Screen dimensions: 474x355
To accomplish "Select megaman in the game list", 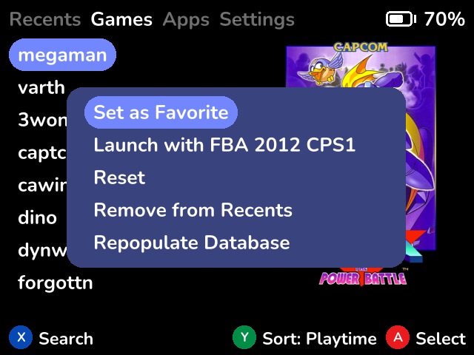I will 62,55.
